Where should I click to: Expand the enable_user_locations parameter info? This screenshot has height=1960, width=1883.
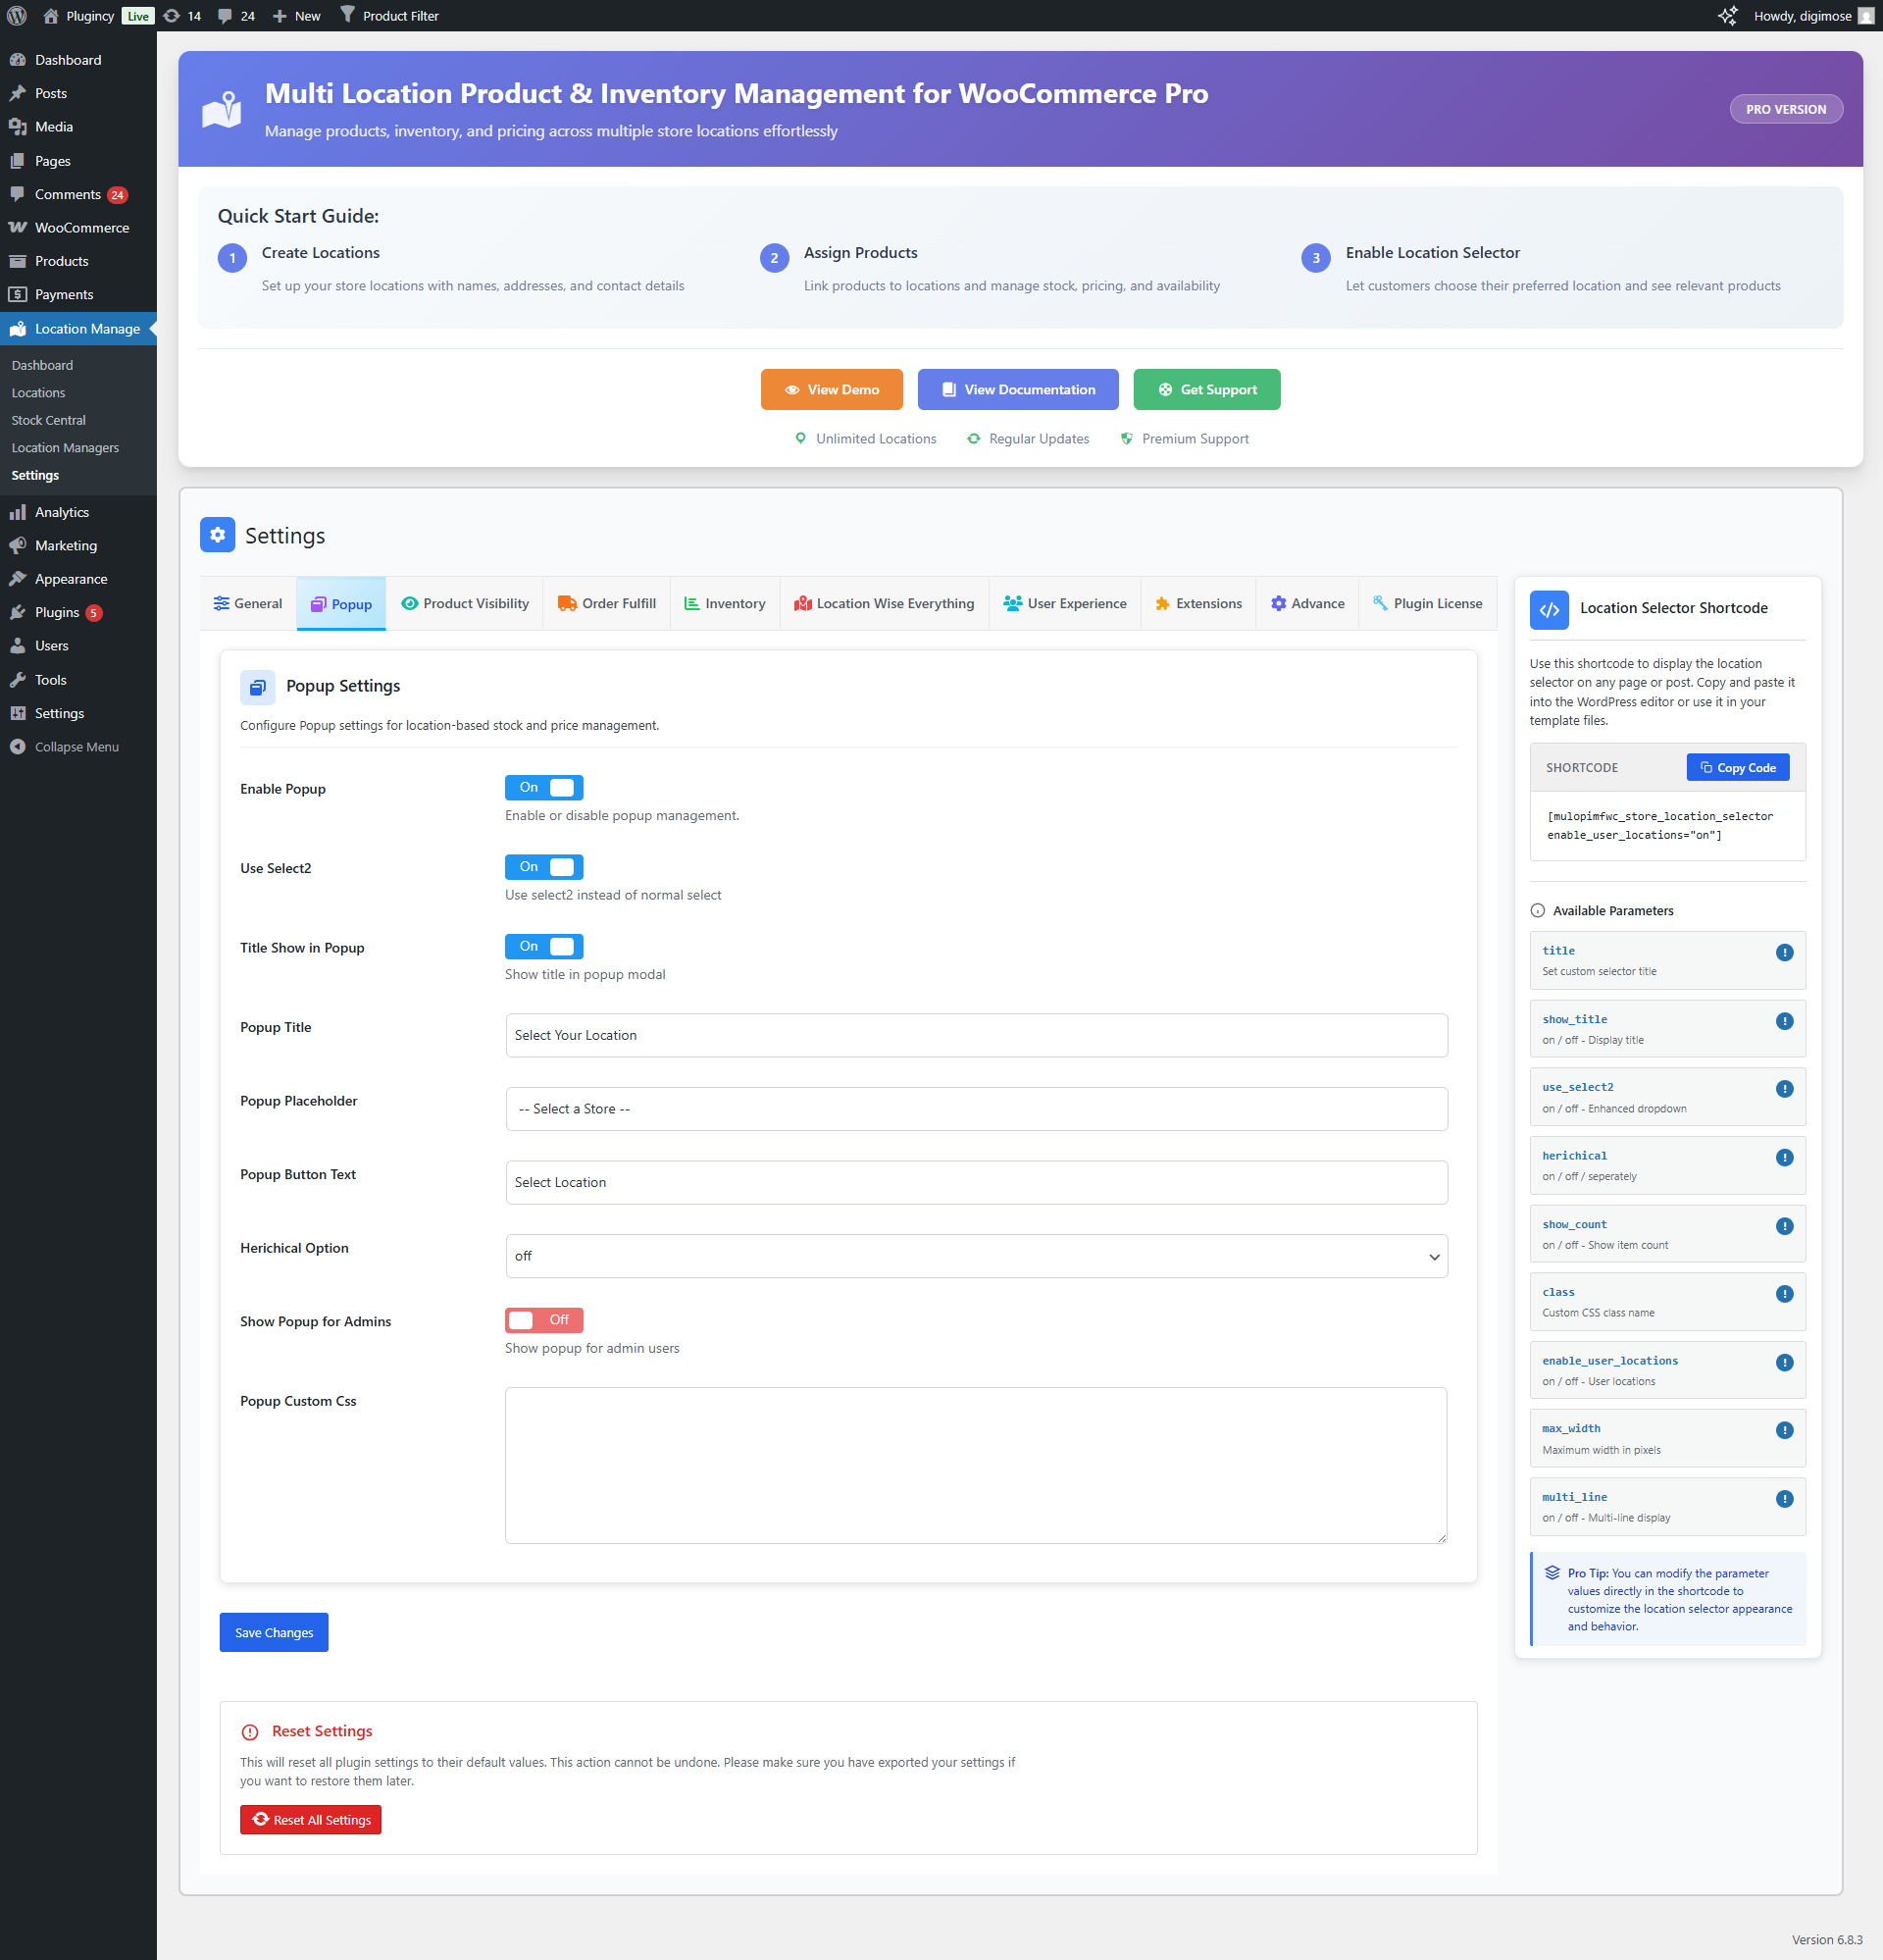click(1786, 1361)
